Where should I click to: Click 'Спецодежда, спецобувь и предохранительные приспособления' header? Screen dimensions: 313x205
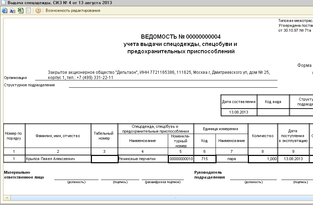pos(156,129)
